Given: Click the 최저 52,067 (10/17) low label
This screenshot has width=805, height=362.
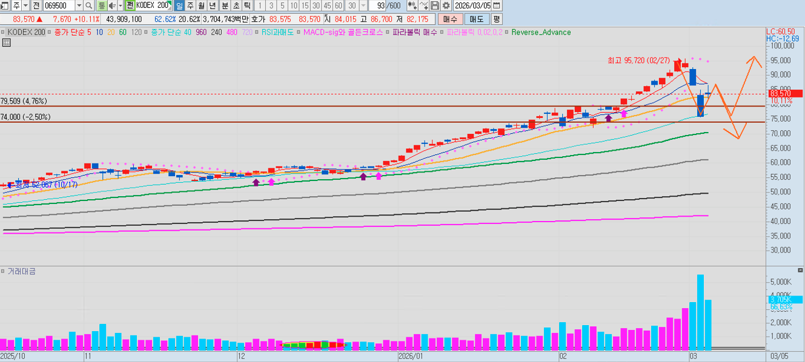Looking at the screenshot, I should [46, 184].
